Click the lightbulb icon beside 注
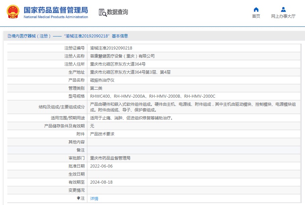Viewport: 305px width, 205px height. tap(78, 198)
